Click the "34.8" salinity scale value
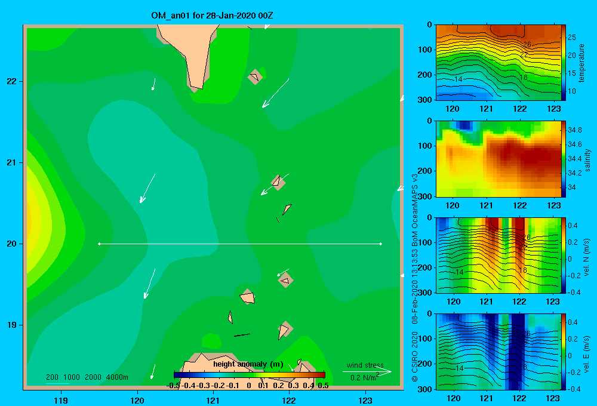The height and width of the screenshot is (406, 597). point(574,130)
